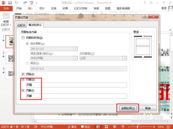Click the user account avatar icon

[170, 8]
